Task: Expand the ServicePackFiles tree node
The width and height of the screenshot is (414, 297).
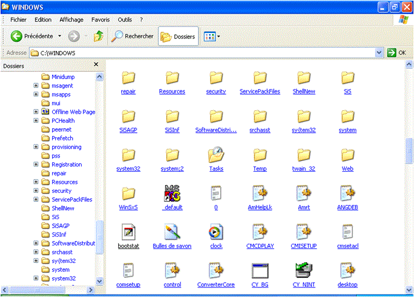Action: (x=36, y=199)
